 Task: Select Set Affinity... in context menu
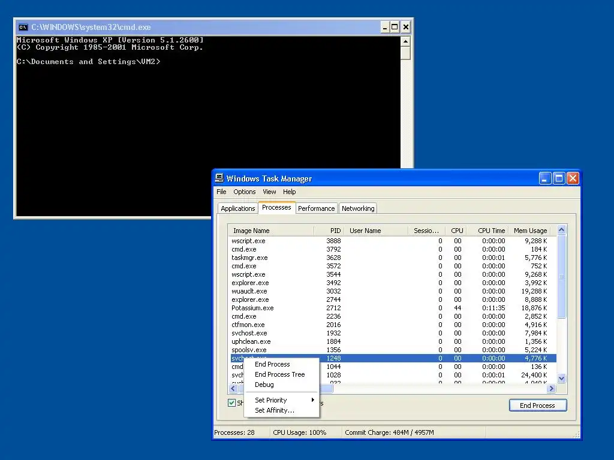(281, 410)
